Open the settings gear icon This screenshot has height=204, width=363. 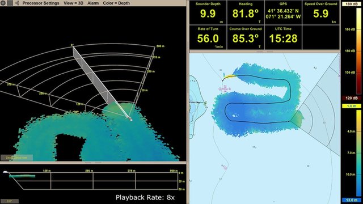tap(3, 3)
